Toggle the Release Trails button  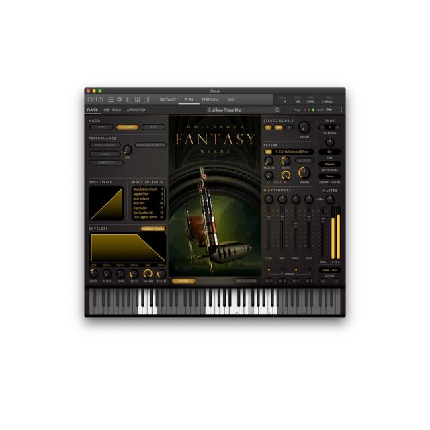153,228
